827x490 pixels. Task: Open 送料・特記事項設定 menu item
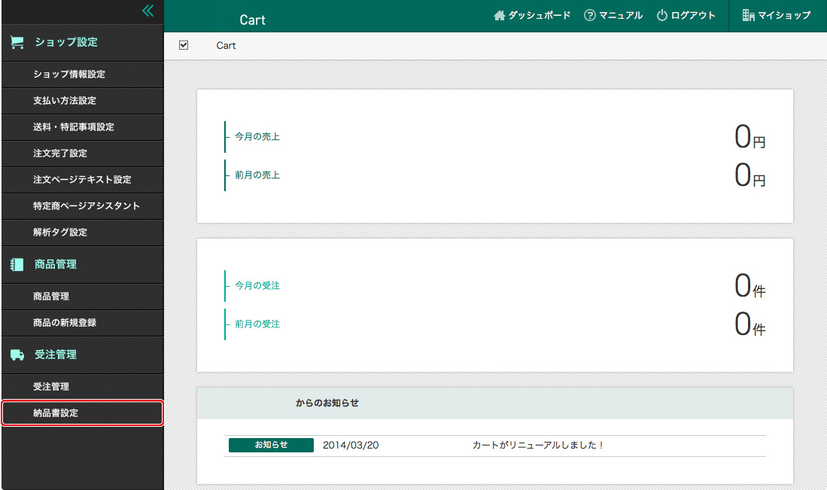tap(83, 127)
